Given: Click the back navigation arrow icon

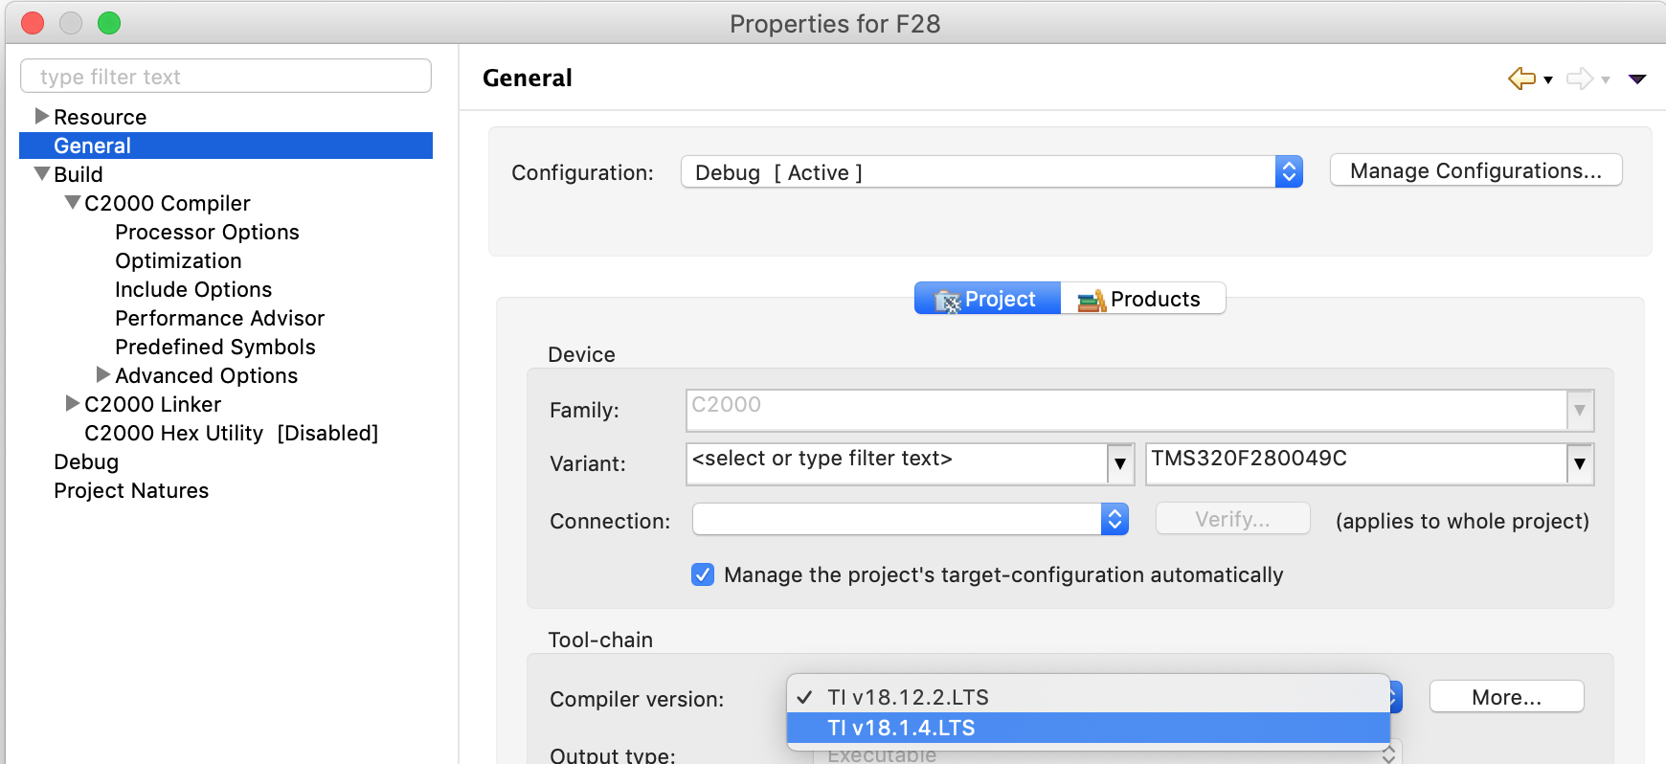Looking at the screenshot, I should coord(1521,79).
